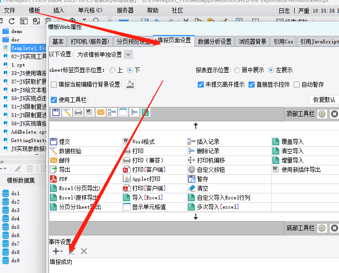
Task: Click the delete record icon in top toolbar strip
Action: pos(134,112)
